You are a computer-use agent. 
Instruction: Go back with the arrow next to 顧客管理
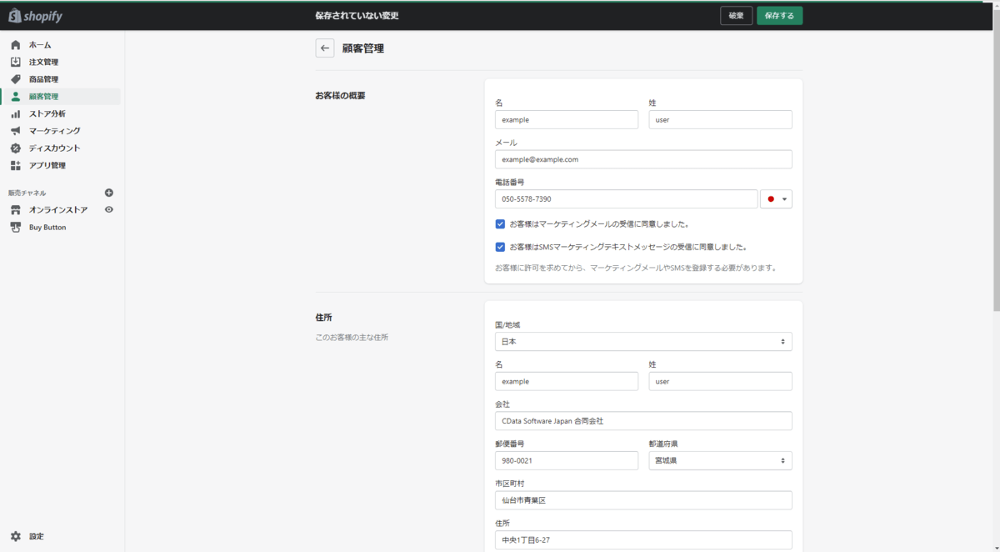(325, 48)
